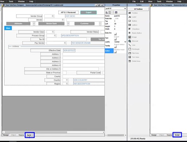Viewport: 187px width, 142px height.
Task: Open the Help menu in right window
Action: pos(179,1)
